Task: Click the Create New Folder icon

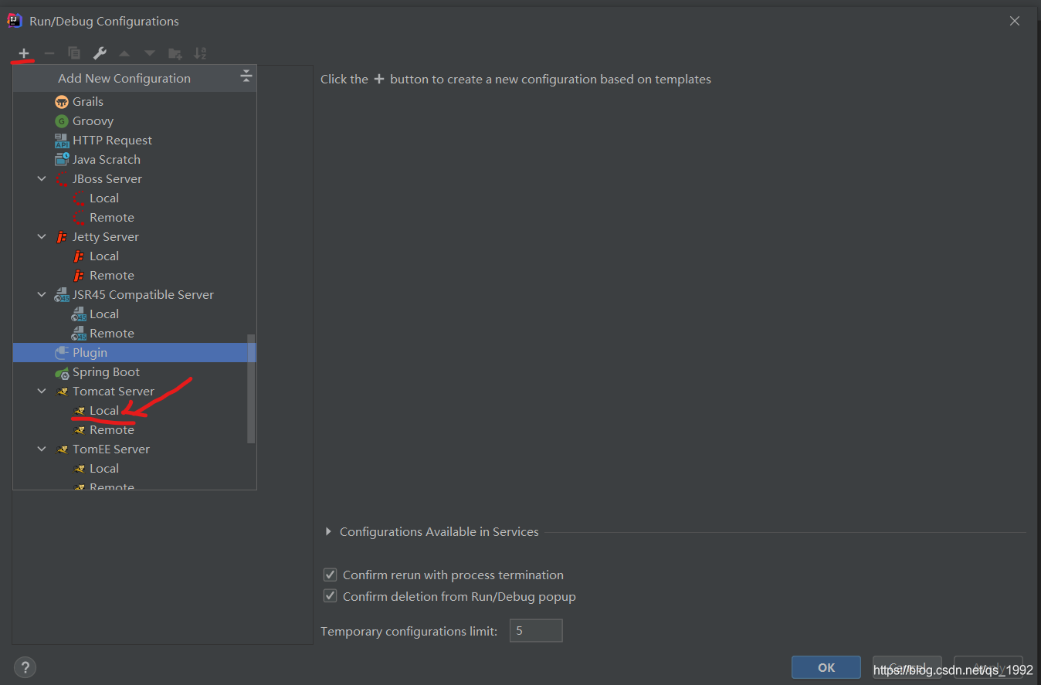Action: click(175, 53)
